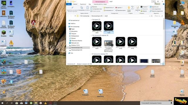Viewport: 188px width, 105px height.
Task: Collapse На прошлой неделе group
Action: (x=91, y=35)
